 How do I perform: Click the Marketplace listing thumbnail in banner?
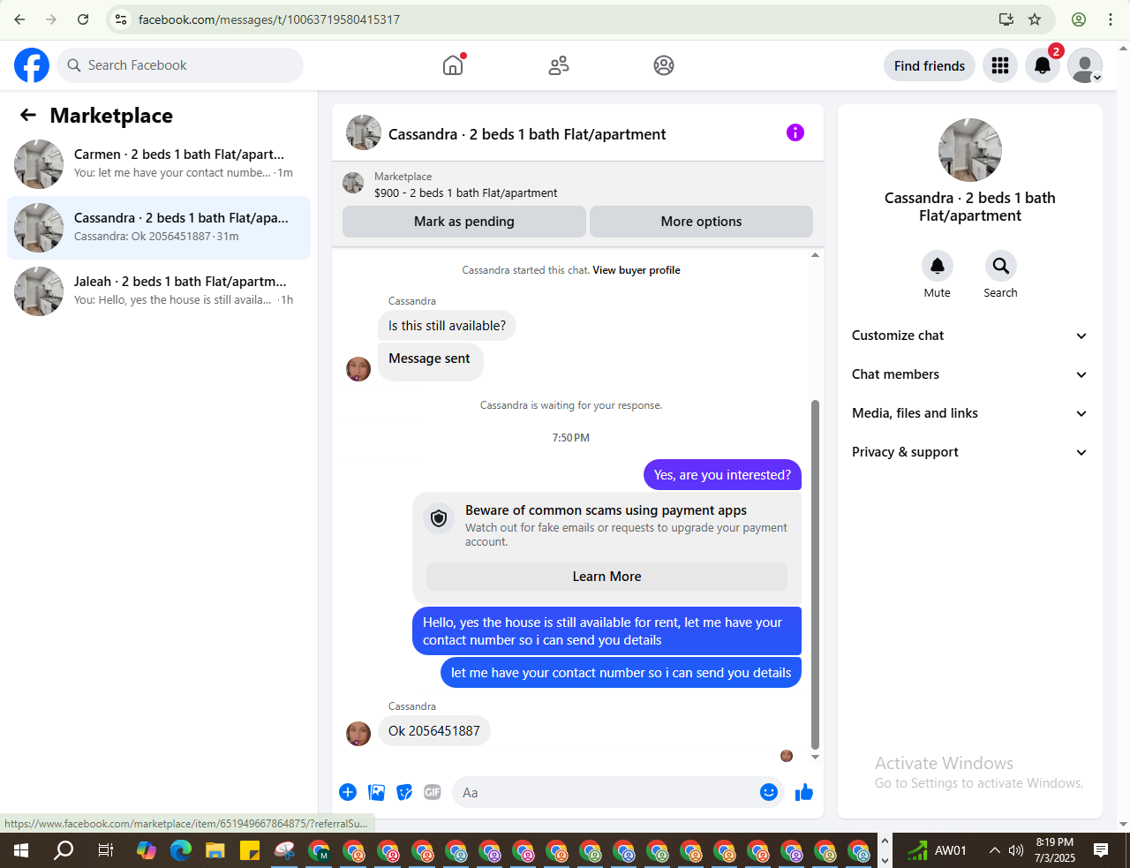(x=353, y=183)
